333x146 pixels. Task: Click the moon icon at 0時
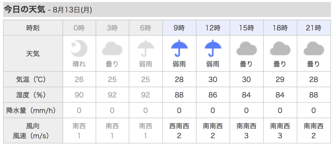point(79,48)
